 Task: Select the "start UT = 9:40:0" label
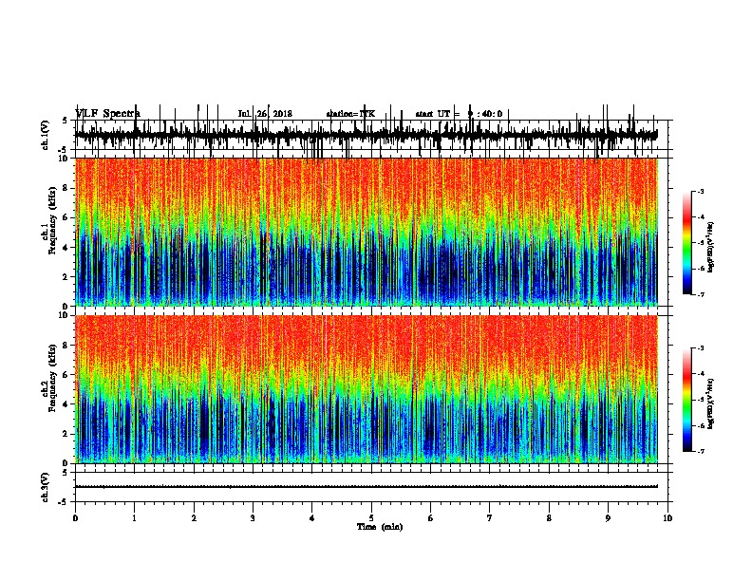(x=459, y=114)
